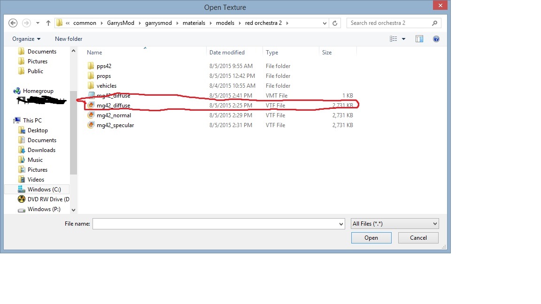Select 'models' breadcrumb segment

225,23
